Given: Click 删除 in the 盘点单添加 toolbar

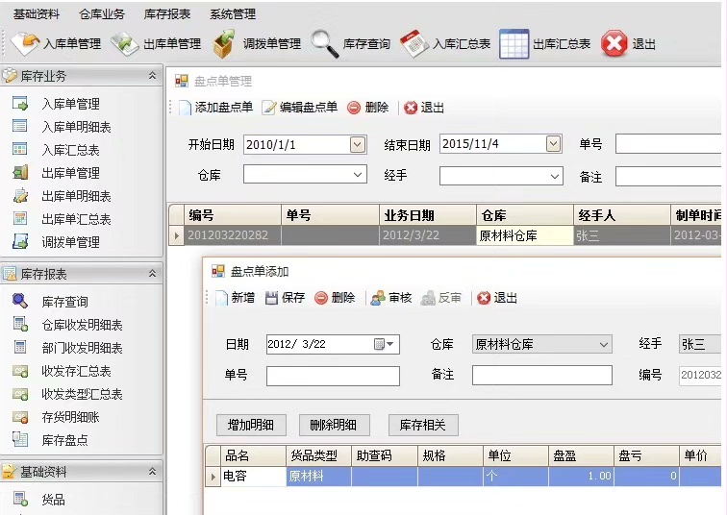Looking at the screenshot, I should [335, 297].
